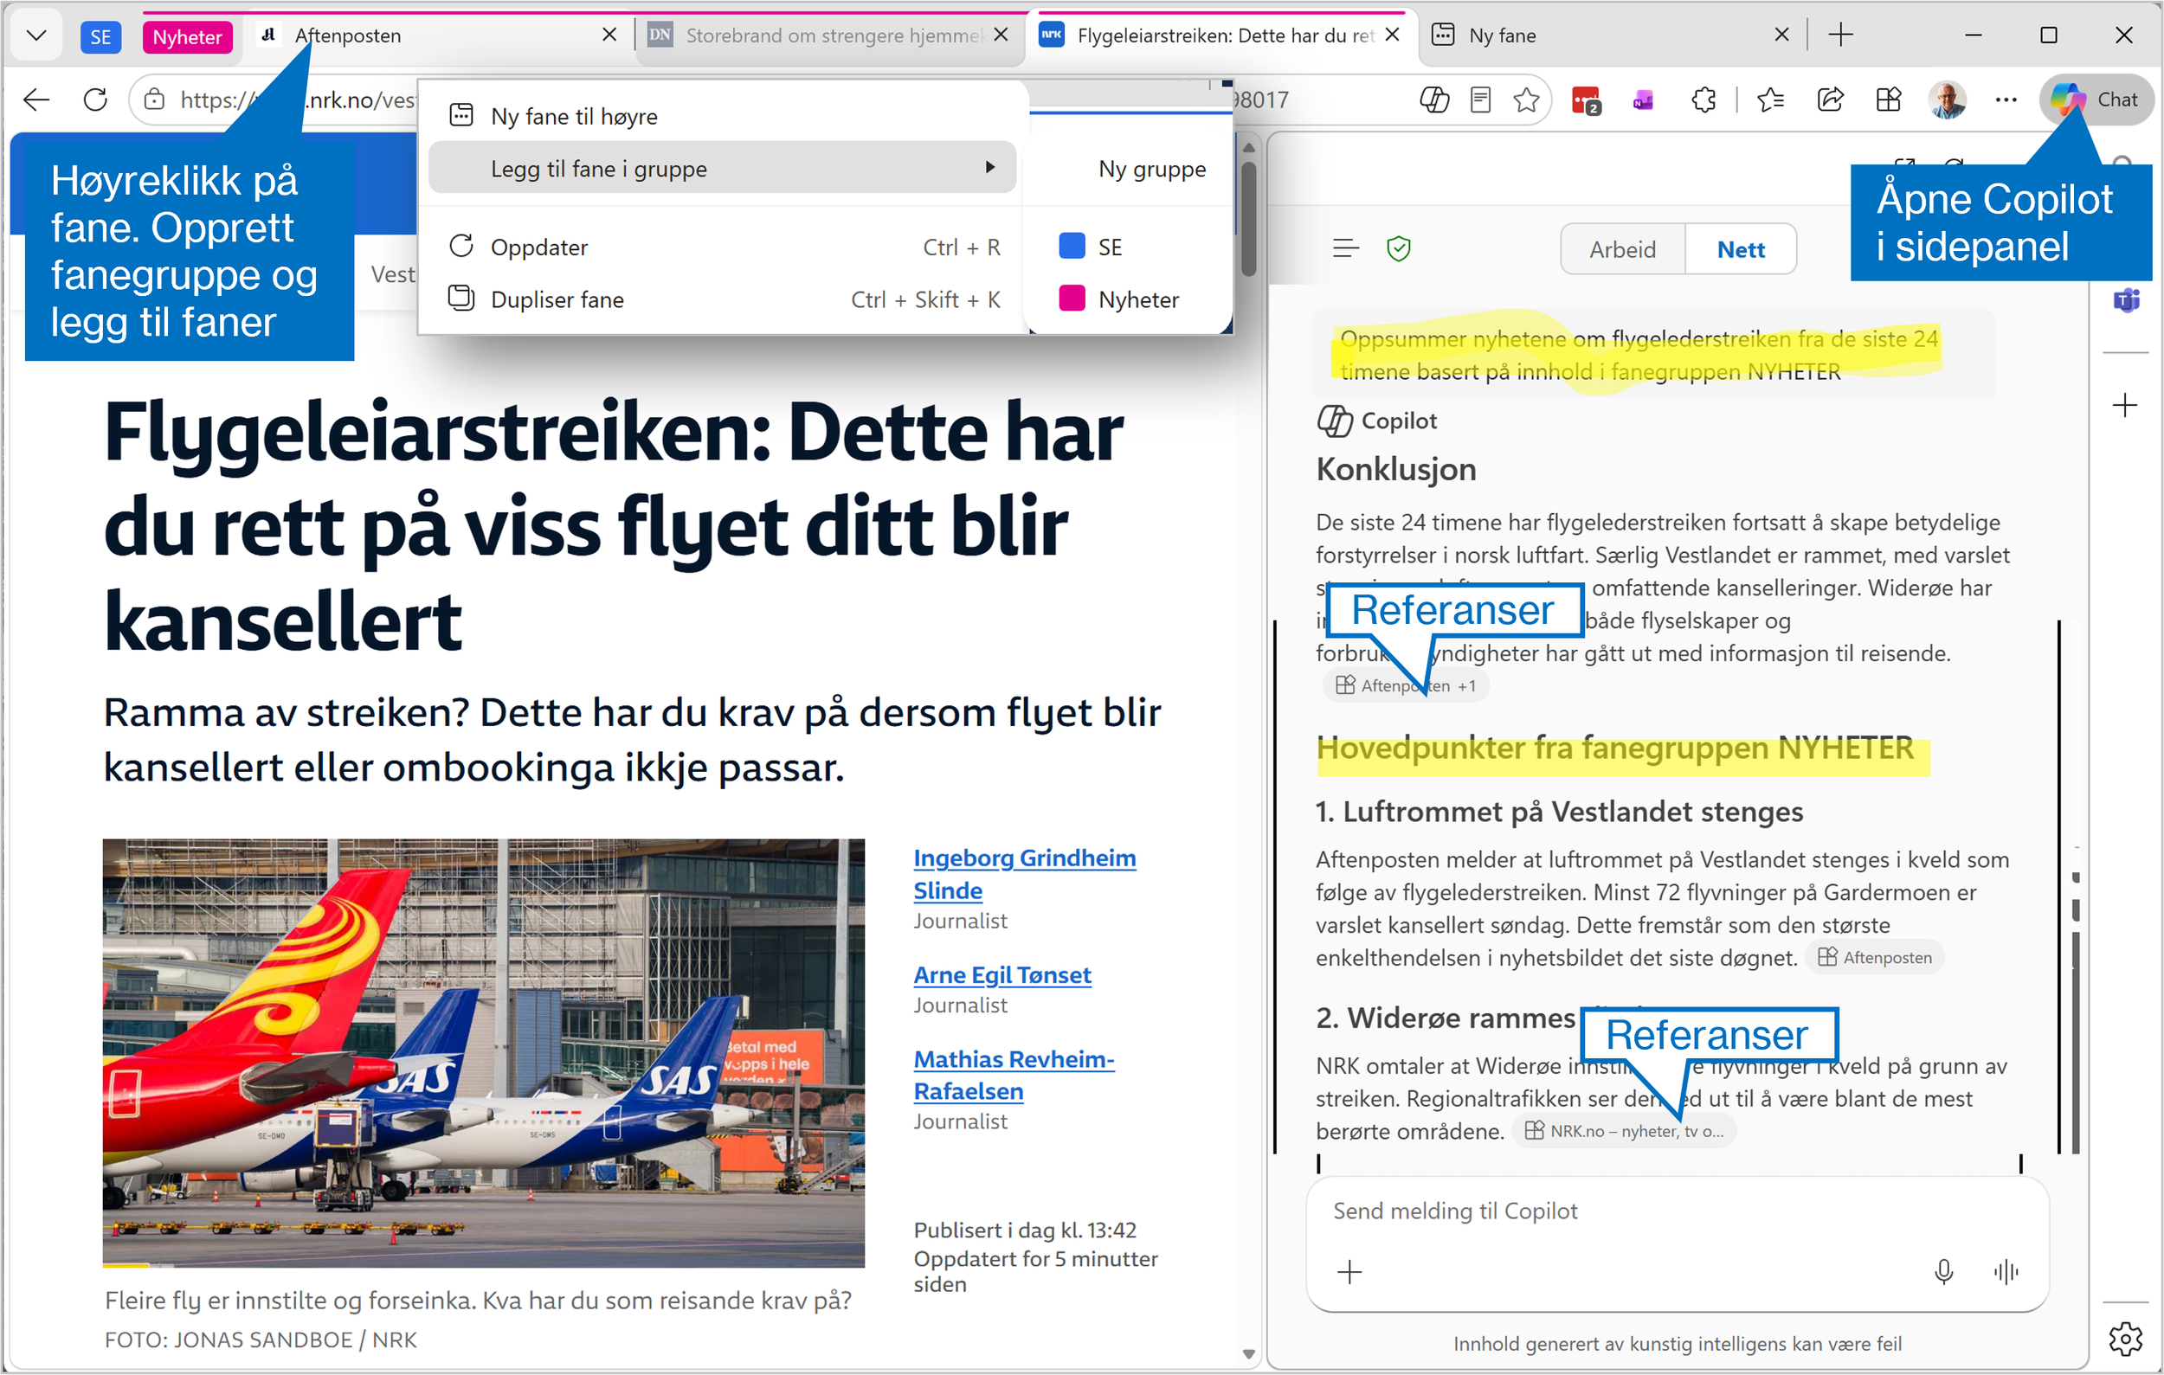Screen dimensions: 2164x1375
Task: Close the Flygeleiarstreiken tab
Action: [1393, 35]
